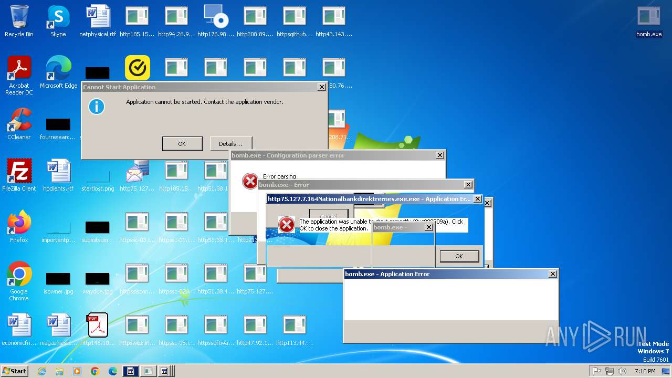The height and width of the screenshot is (378, 672).
Task: Select the httpssiscon desktop icon
Action: (137, 279)
